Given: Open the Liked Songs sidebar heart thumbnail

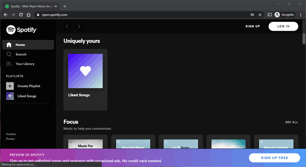Looking at the screenshot, I should pyautogui.click(x=10, y=96).
